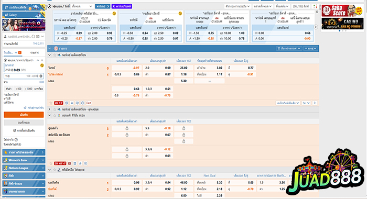Toggle favorite star for first league header
367x199 pixels.
55,55
